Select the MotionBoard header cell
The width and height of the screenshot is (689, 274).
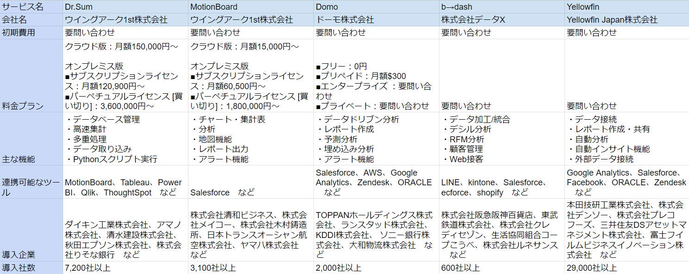[251, 7]
